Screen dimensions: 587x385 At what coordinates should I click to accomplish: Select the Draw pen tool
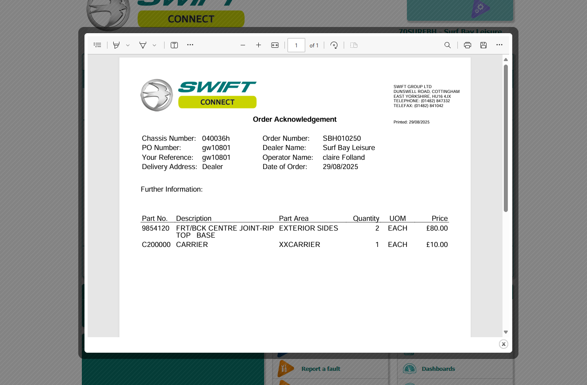143,45
